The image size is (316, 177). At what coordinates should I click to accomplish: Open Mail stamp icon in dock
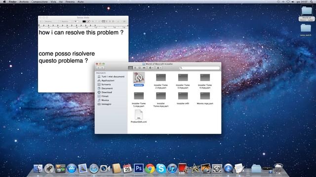click(x=82, y=169)
